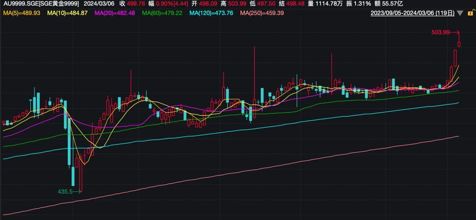Open the date range dropdown triangle
The height and width of the screenshot is (220, 476).
tap(460, 13)
